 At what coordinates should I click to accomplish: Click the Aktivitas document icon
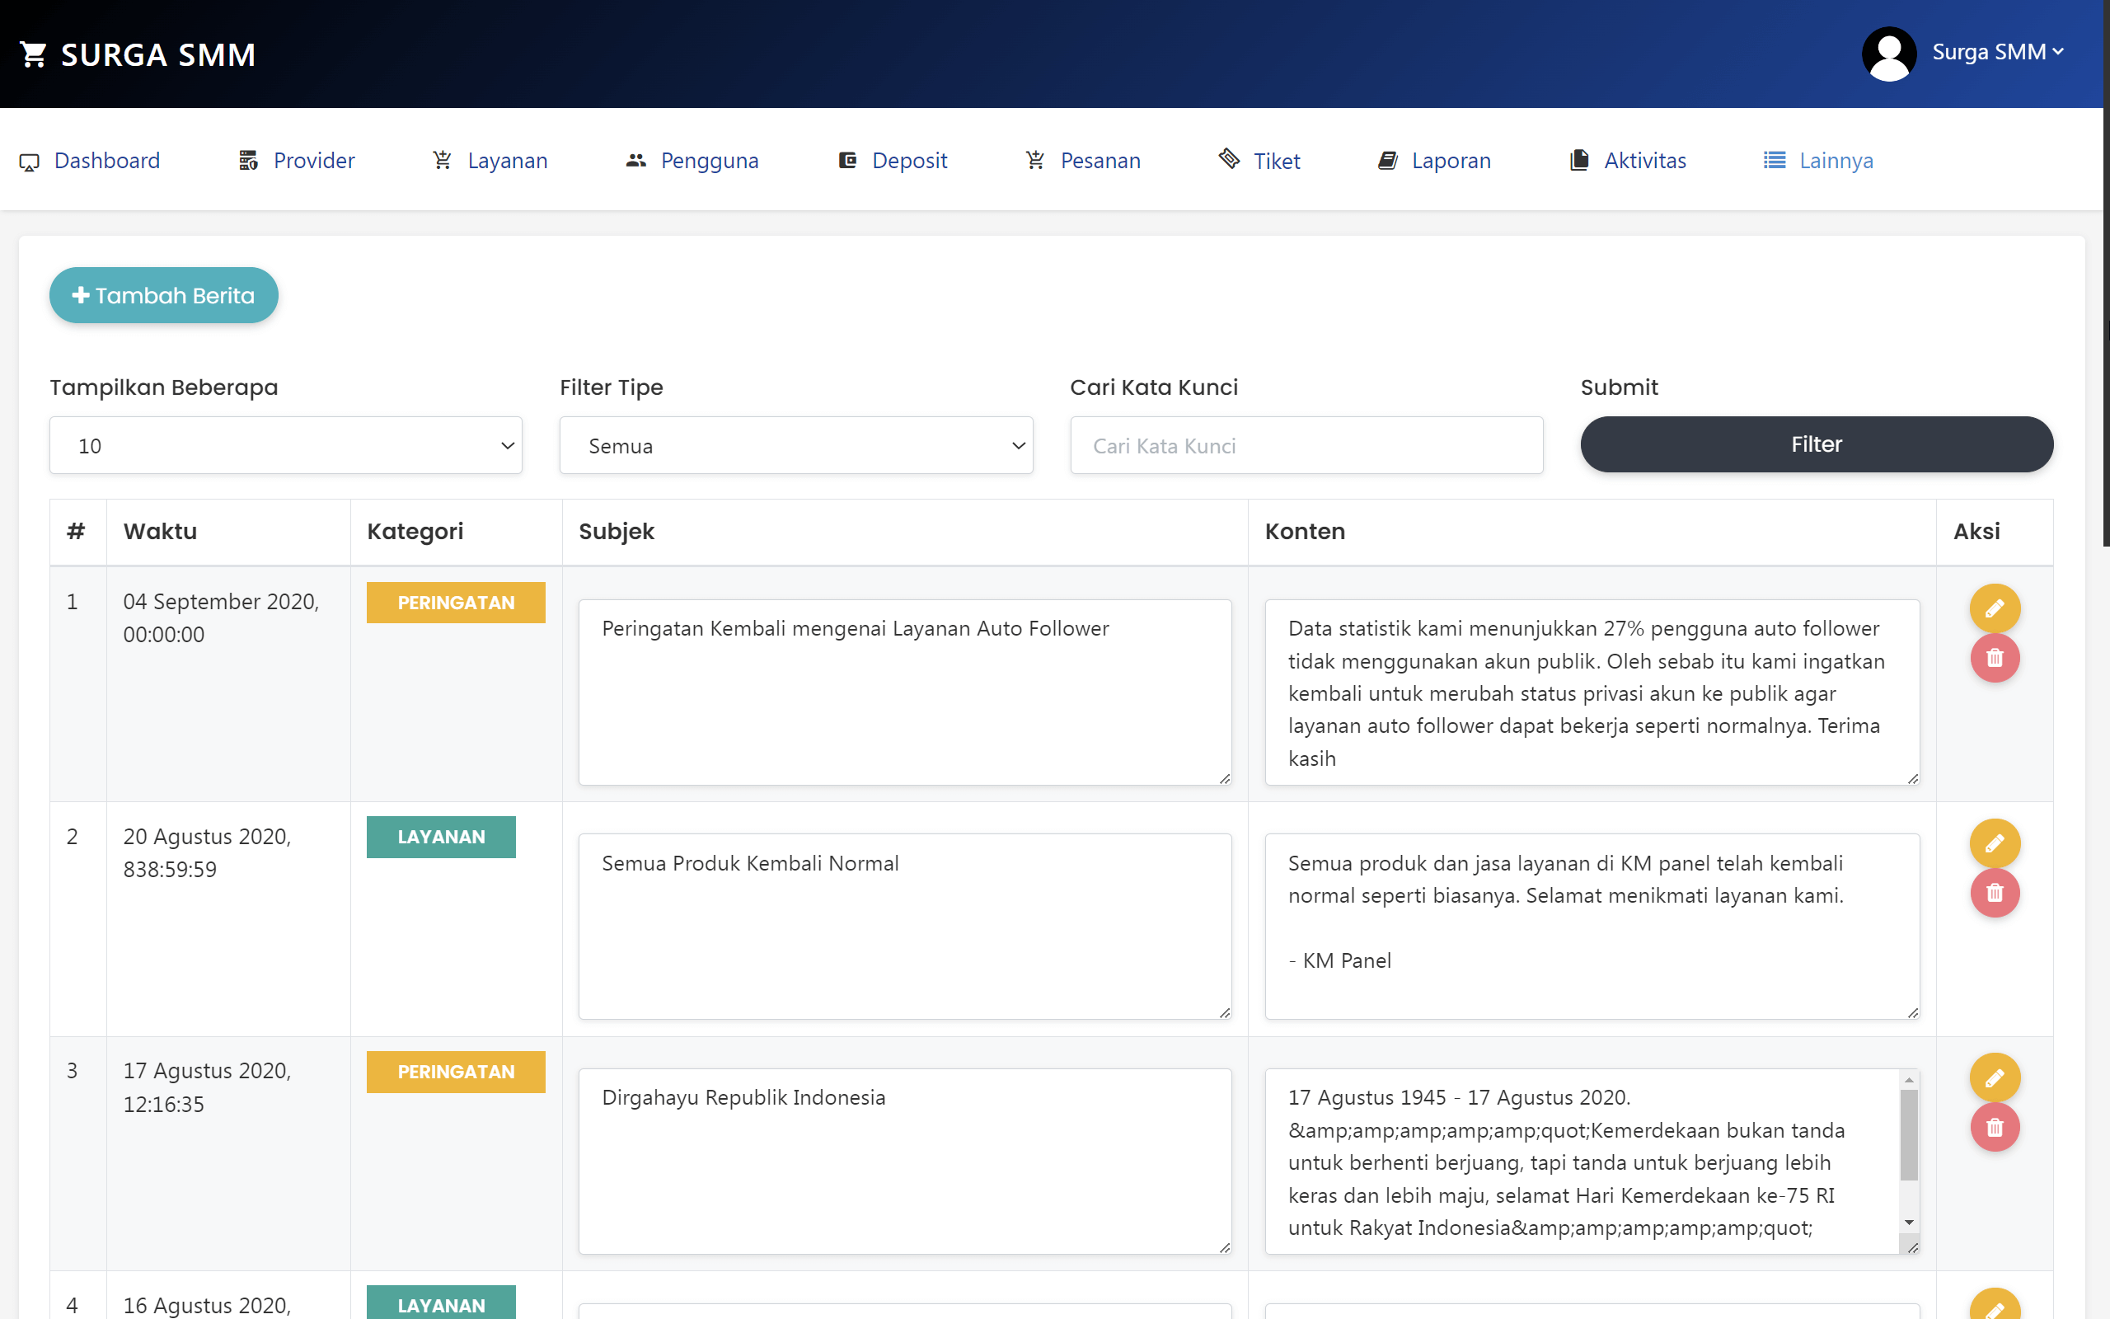(1578, 160)
